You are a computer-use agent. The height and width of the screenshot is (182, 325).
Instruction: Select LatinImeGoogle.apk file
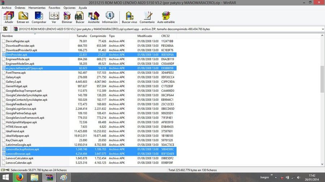tap(18, 145)
